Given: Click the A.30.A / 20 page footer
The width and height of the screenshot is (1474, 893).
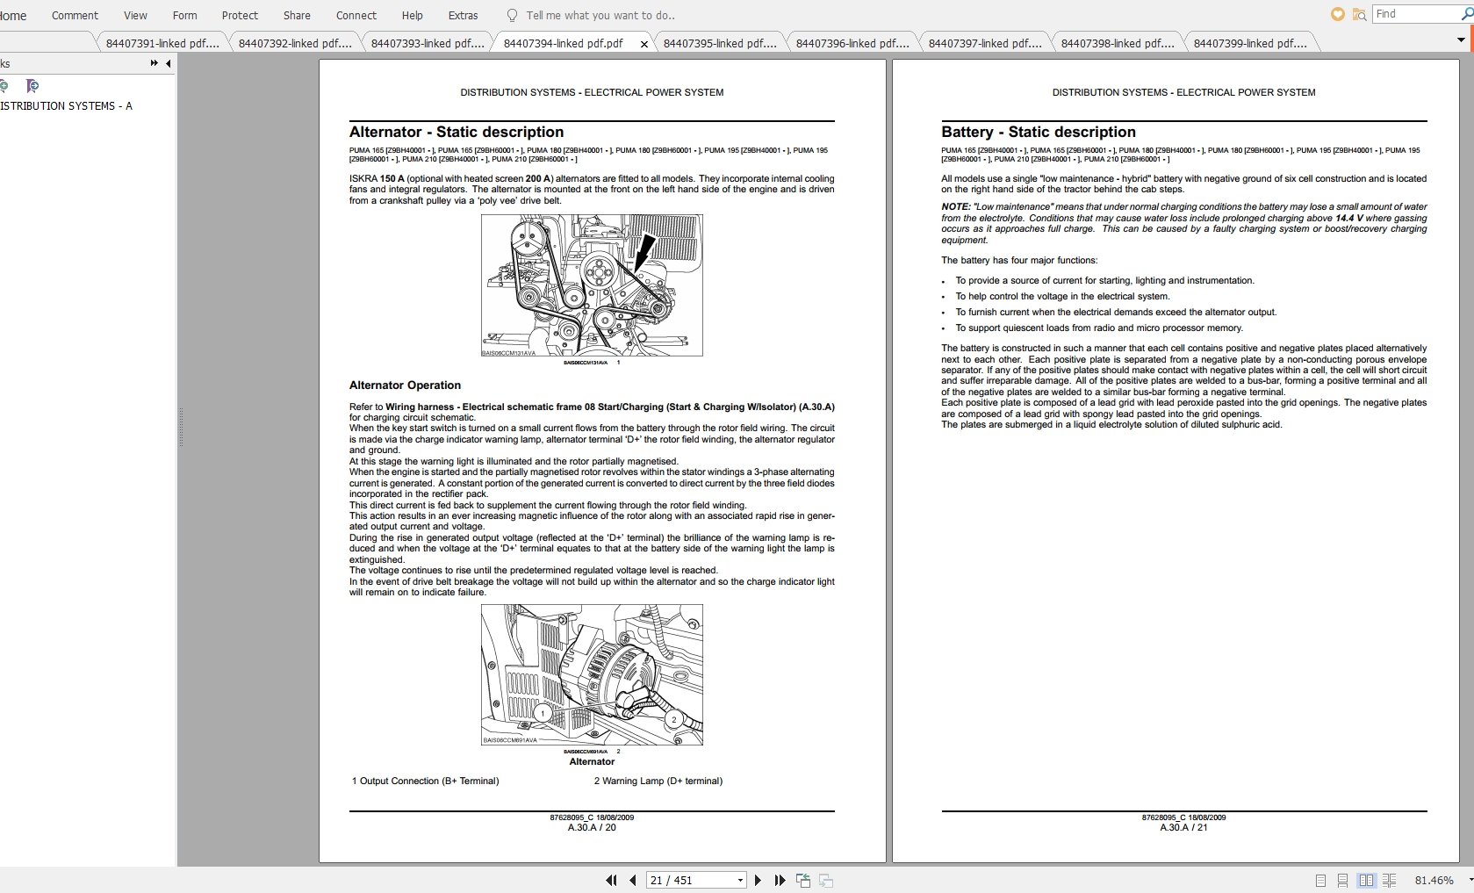Looking at the screenshot, I should coord(592,827).
